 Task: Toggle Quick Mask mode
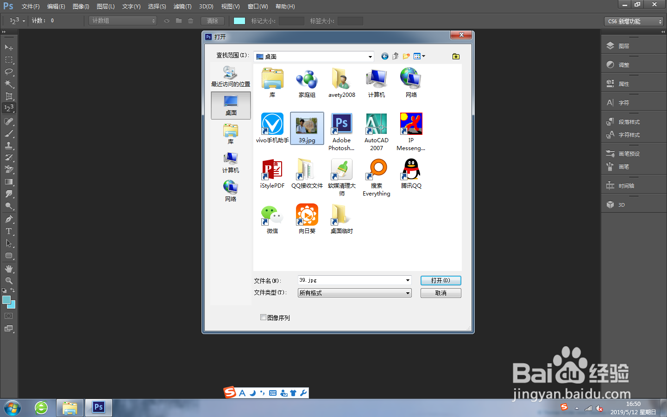pos(8,316)
